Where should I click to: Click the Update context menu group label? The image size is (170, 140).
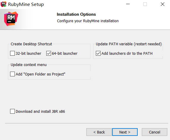pos(28,65)
